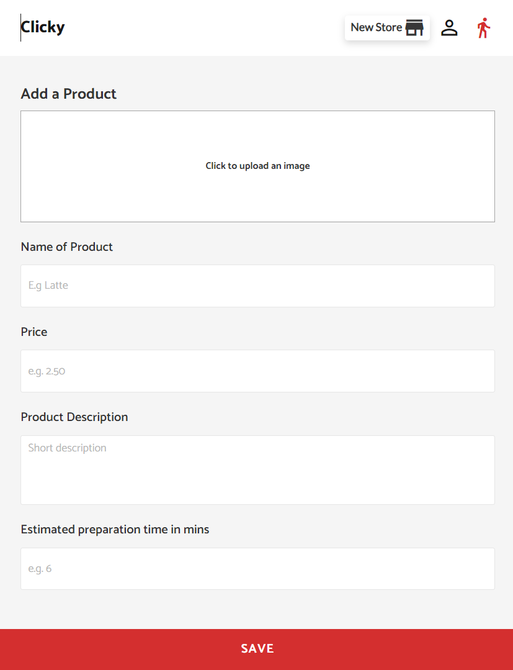Click the Product Description text area
513x670 pixels.
(258, 470)
